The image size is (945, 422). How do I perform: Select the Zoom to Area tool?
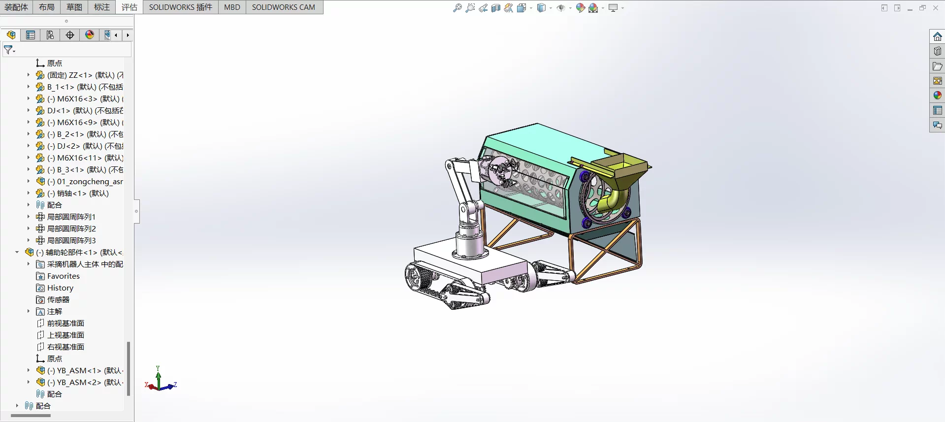pyautogui.click(x=470, y=8)
